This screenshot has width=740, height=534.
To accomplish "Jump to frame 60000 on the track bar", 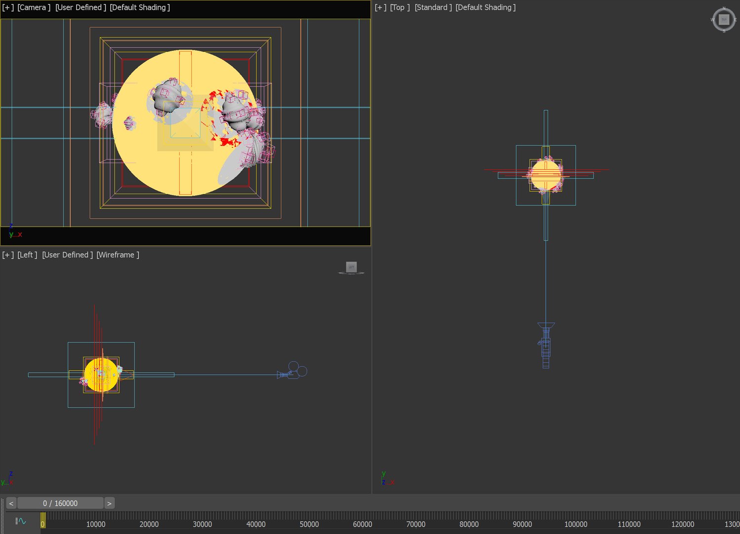I will point(363,524).
